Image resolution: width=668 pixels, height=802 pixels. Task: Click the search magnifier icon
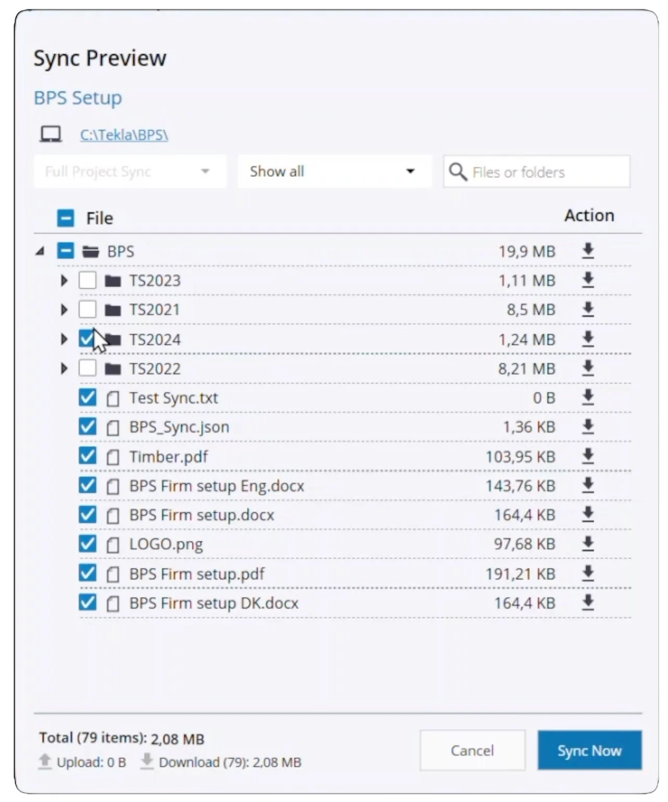coord(458,171)
